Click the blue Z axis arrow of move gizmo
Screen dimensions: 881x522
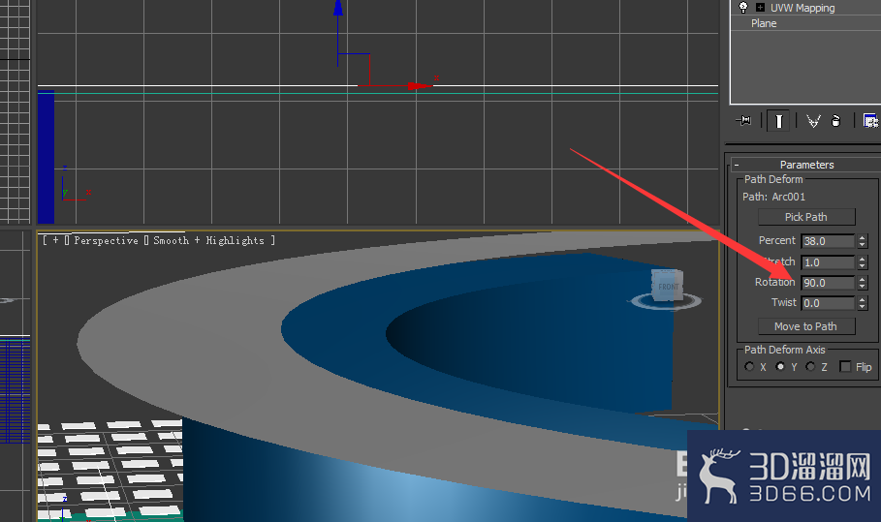pos(338,8)
